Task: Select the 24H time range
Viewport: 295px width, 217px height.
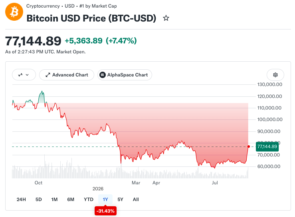Action: coord(21,199)
